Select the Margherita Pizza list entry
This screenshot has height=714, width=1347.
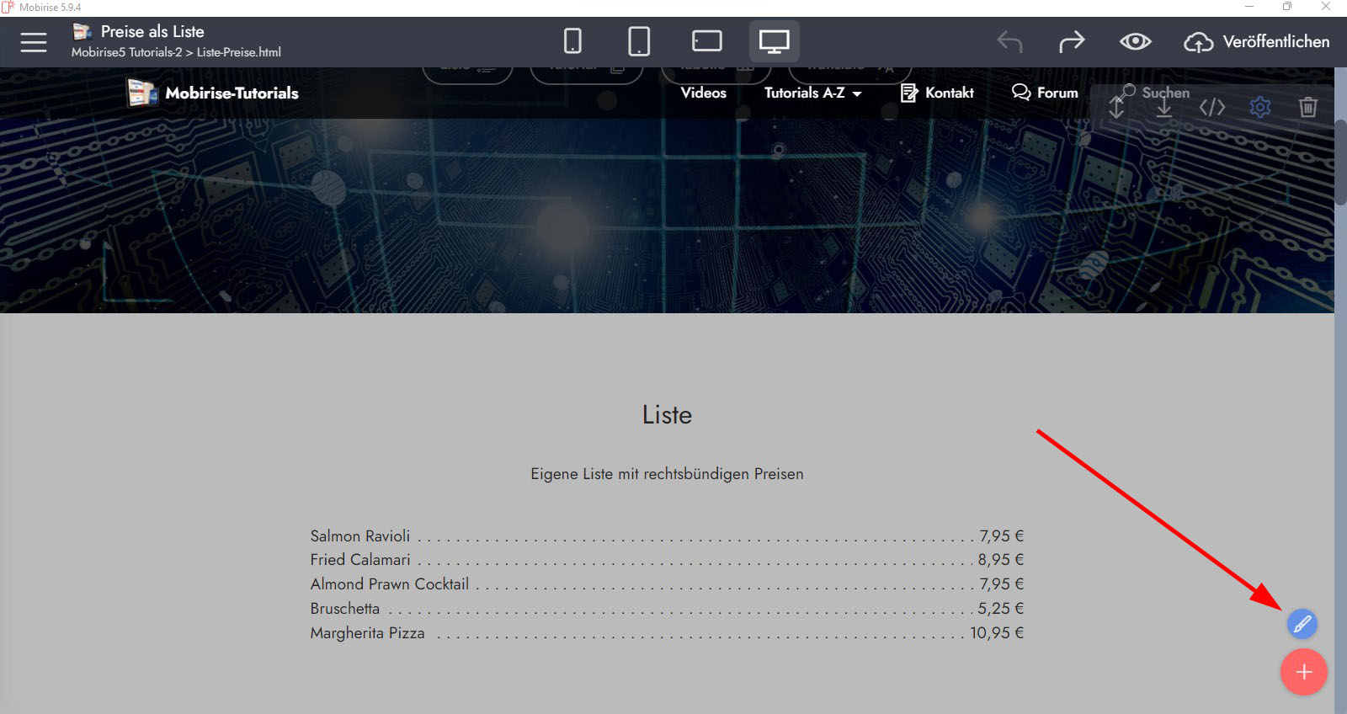(x=367, y=633)
